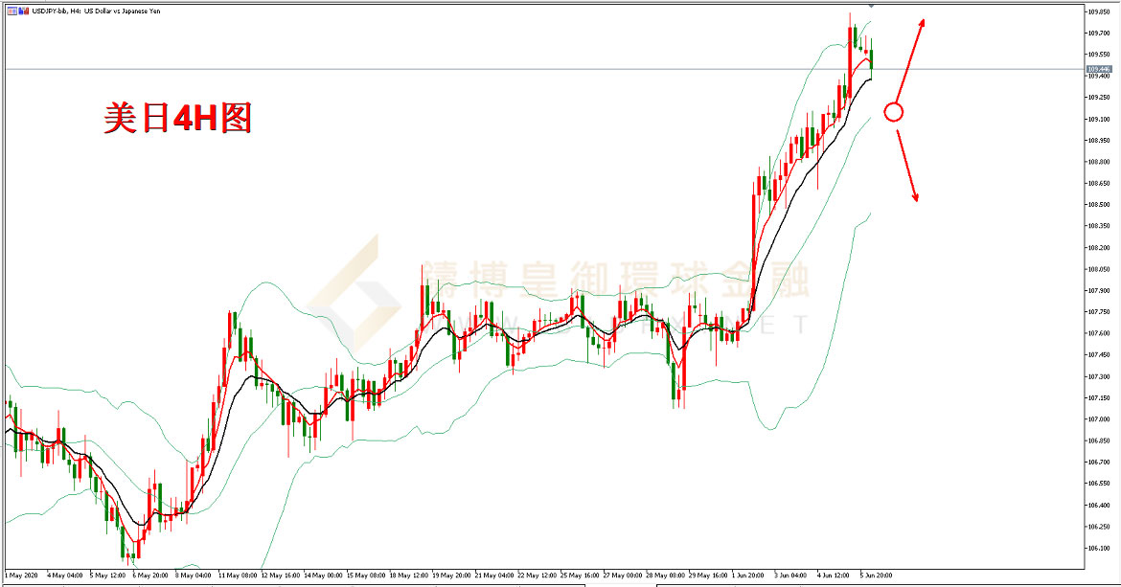This screenshot has height=587, width=1121.
Task: Click the red circle annotation on the chart
Action: pos(893,112)
